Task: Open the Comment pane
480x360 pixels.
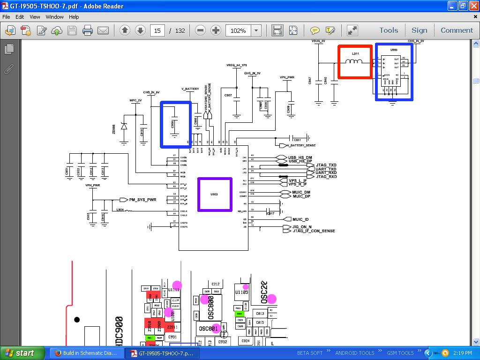Action: [457, 30]
